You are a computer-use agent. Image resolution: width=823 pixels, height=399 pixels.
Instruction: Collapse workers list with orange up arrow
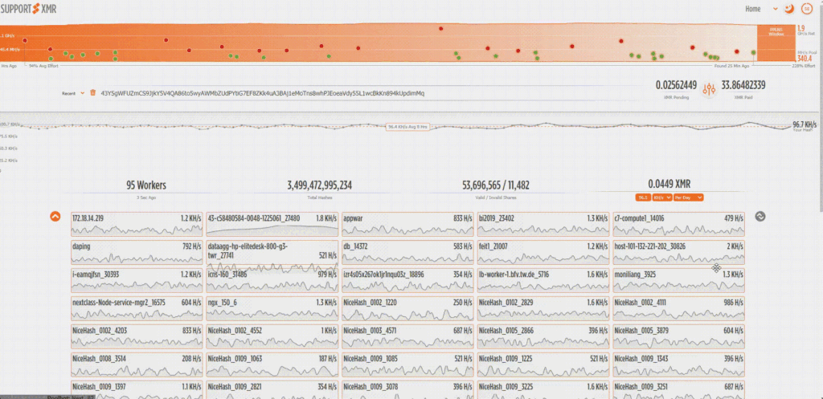[x=55, y=216]
